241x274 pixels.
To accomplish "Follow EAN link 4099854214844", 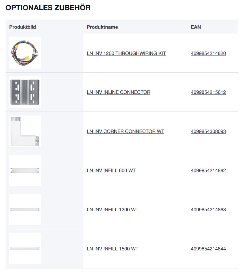I will click(x=208, y=249).
